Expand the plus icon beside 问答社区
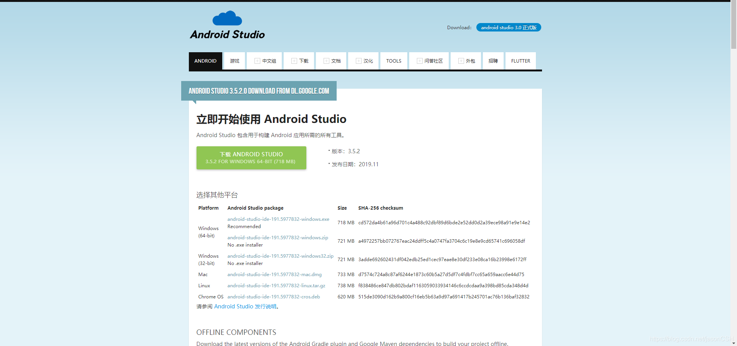737x346 pixels. [x=420, y=61]
